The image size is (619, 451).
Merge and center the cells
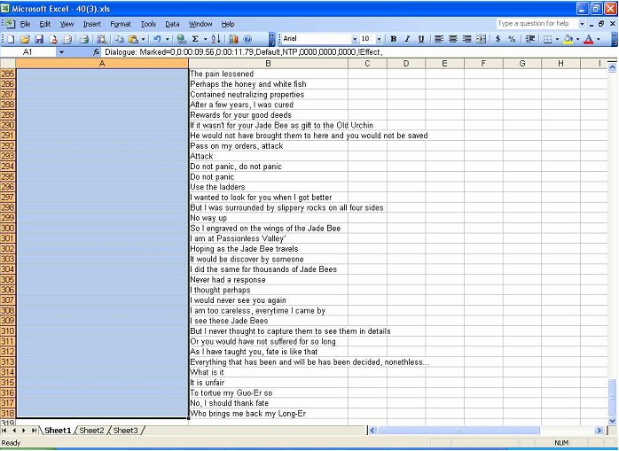[x=481, y=39]
